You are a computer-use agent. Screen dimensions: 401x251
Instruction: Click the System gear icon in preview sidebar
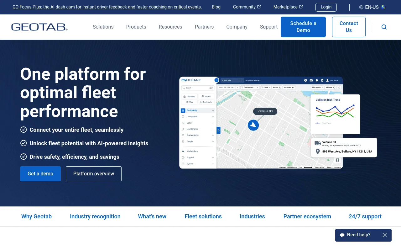183,164
